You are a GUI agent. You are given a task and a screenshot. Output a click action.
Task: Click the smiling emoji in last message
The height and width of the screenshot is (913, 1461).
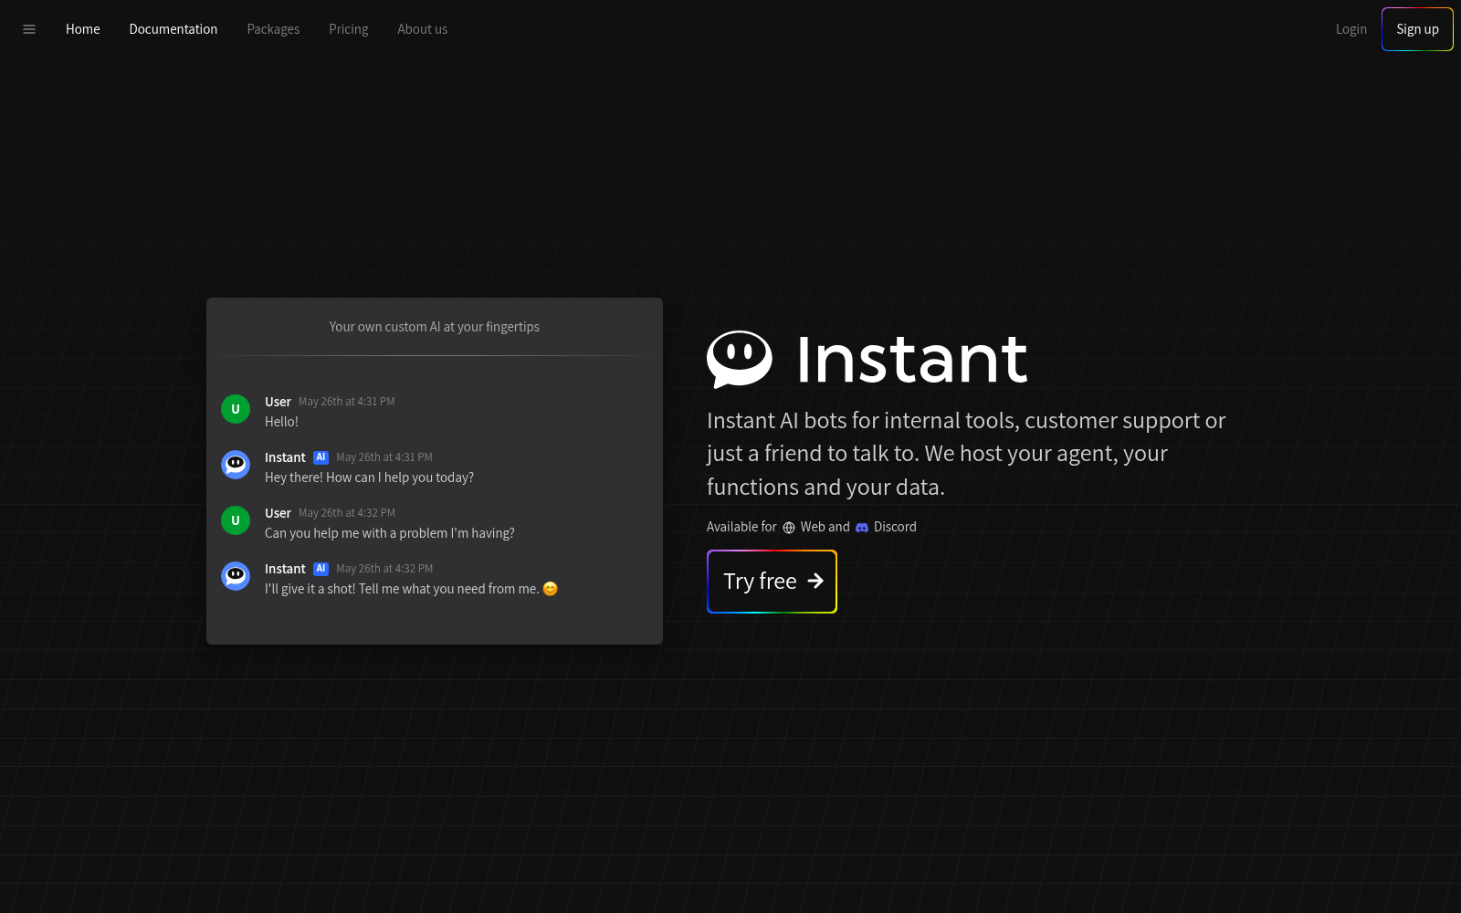[x=550, y=589]
